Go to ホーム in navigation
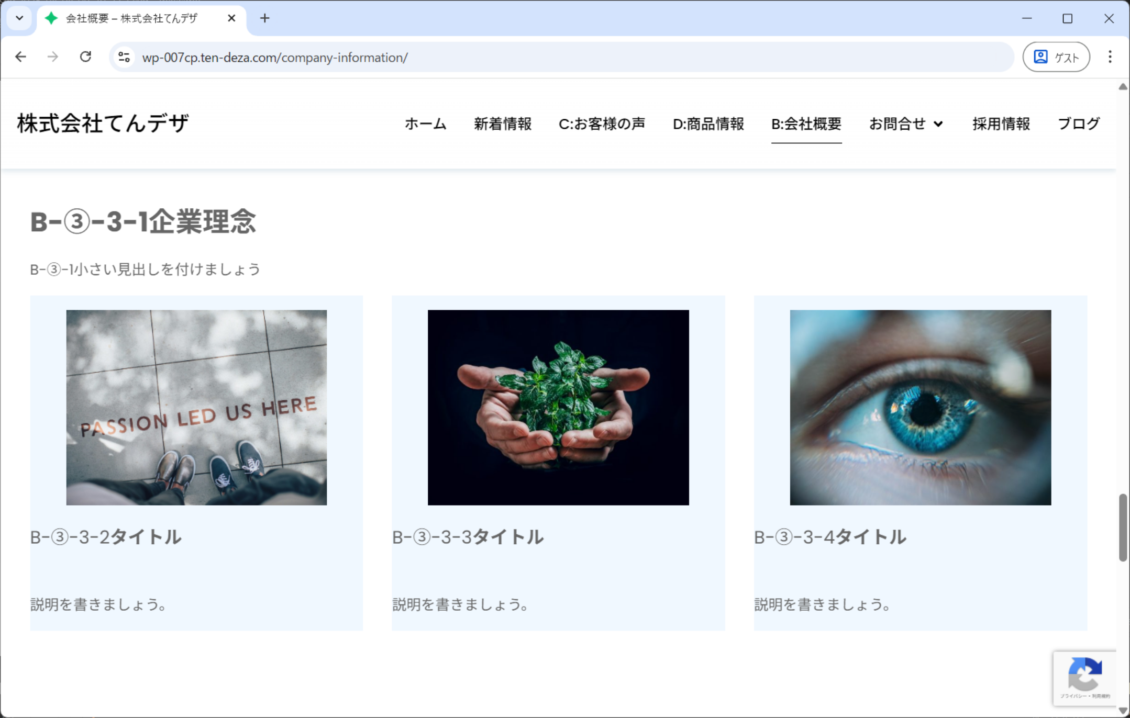This screenshot has height=718, width=1130. 425,124
